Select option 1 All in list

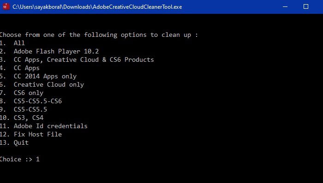[12, 43]
